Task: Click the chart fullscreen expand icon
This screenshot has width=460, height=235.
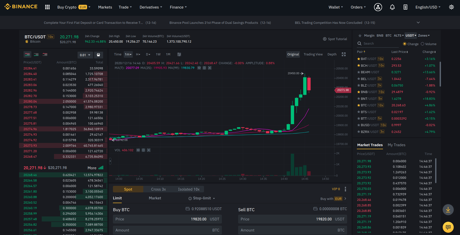Action: pyautogui.click(x=344, y=54)
